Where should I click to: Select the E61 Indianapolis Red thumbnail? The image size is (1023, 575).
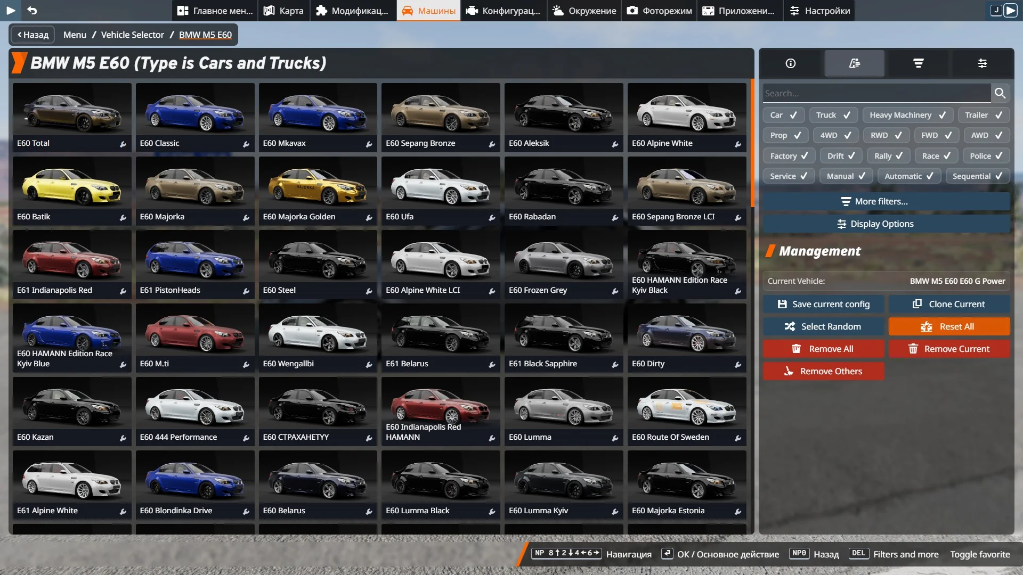(72, 264)
